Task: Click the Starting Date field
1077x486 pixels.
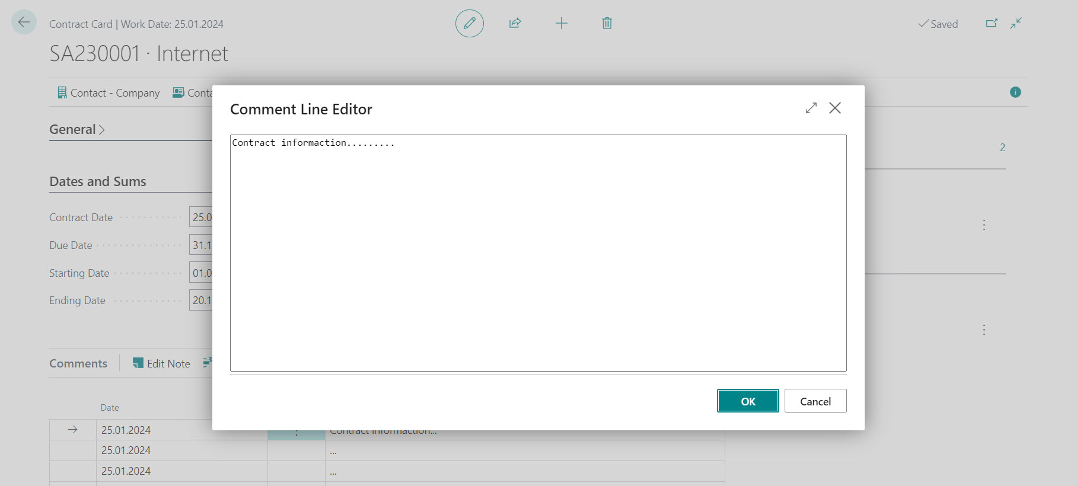Action: click(200, 273)
